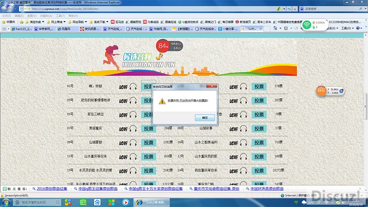The width and height of the screenshot is (368, 207).
Task: Play headphone preview in the 278票 row
Action: [243, 86]
